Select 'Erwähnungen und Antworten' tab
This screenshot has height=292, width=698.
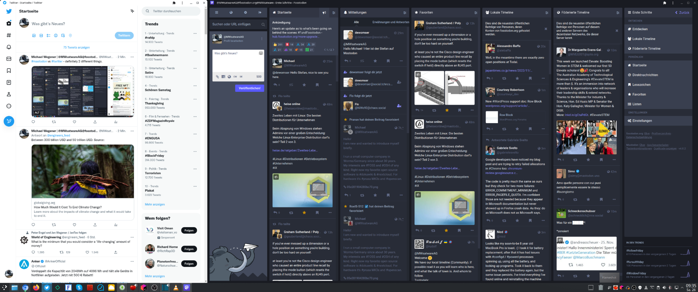click(x=391, y=22)
